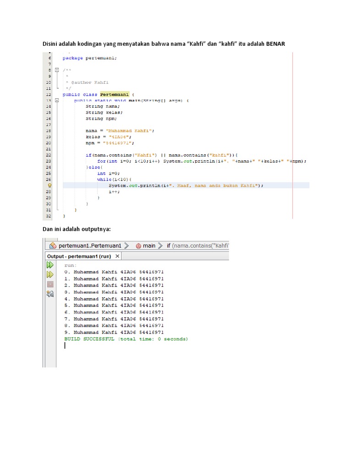Select the if (nama.contains breadcrumb item
This screenshot has height=469, width=352.
click(x=197, y=245)
